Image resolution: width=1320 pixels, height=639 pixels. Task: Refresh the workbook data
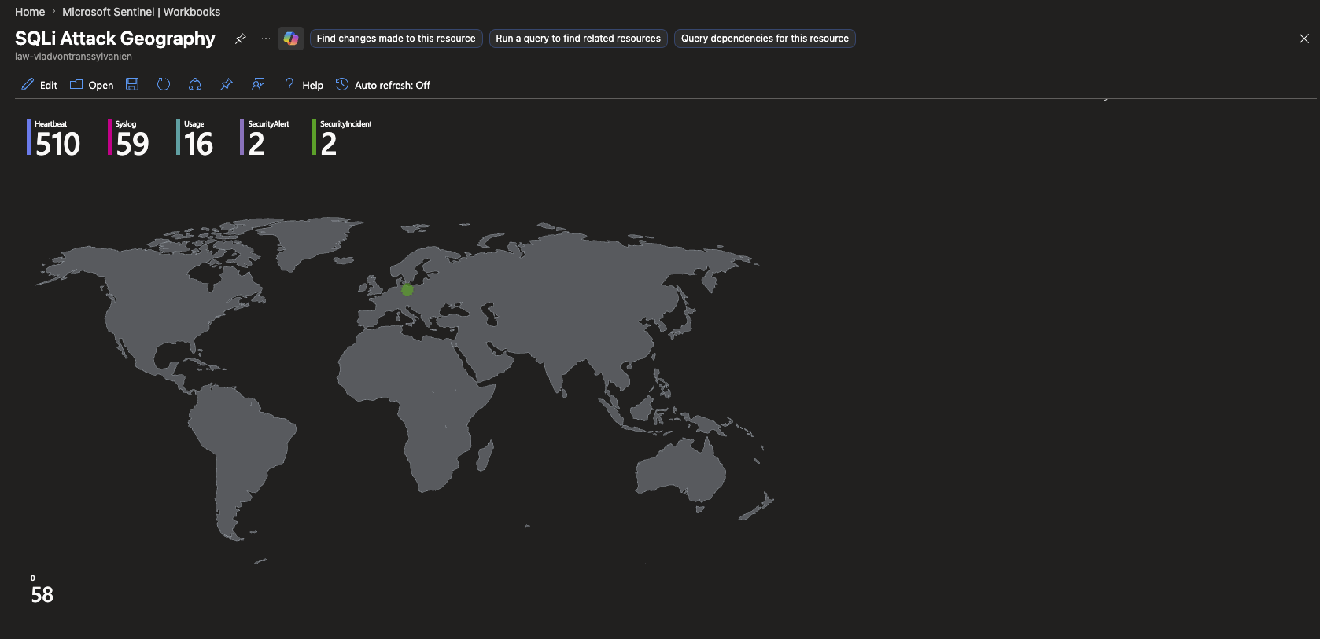tap(164, 84)
